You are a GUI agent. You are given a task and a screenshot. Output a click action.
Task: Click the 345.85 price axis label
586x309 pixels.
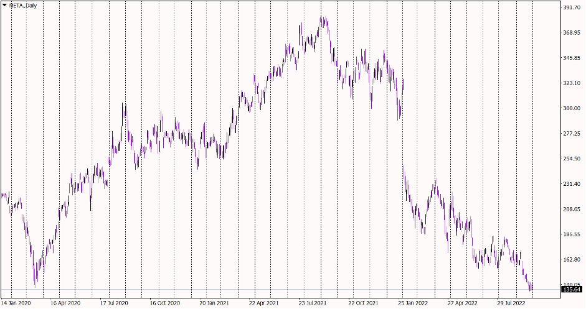coord(572,58)
